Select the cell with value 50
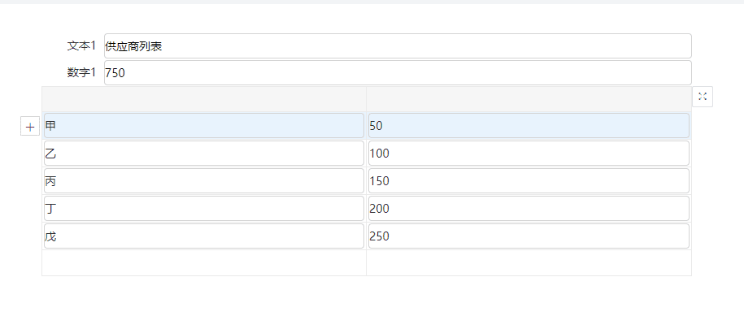This screenshot has width=744, height=316. [x=529, y=126]
